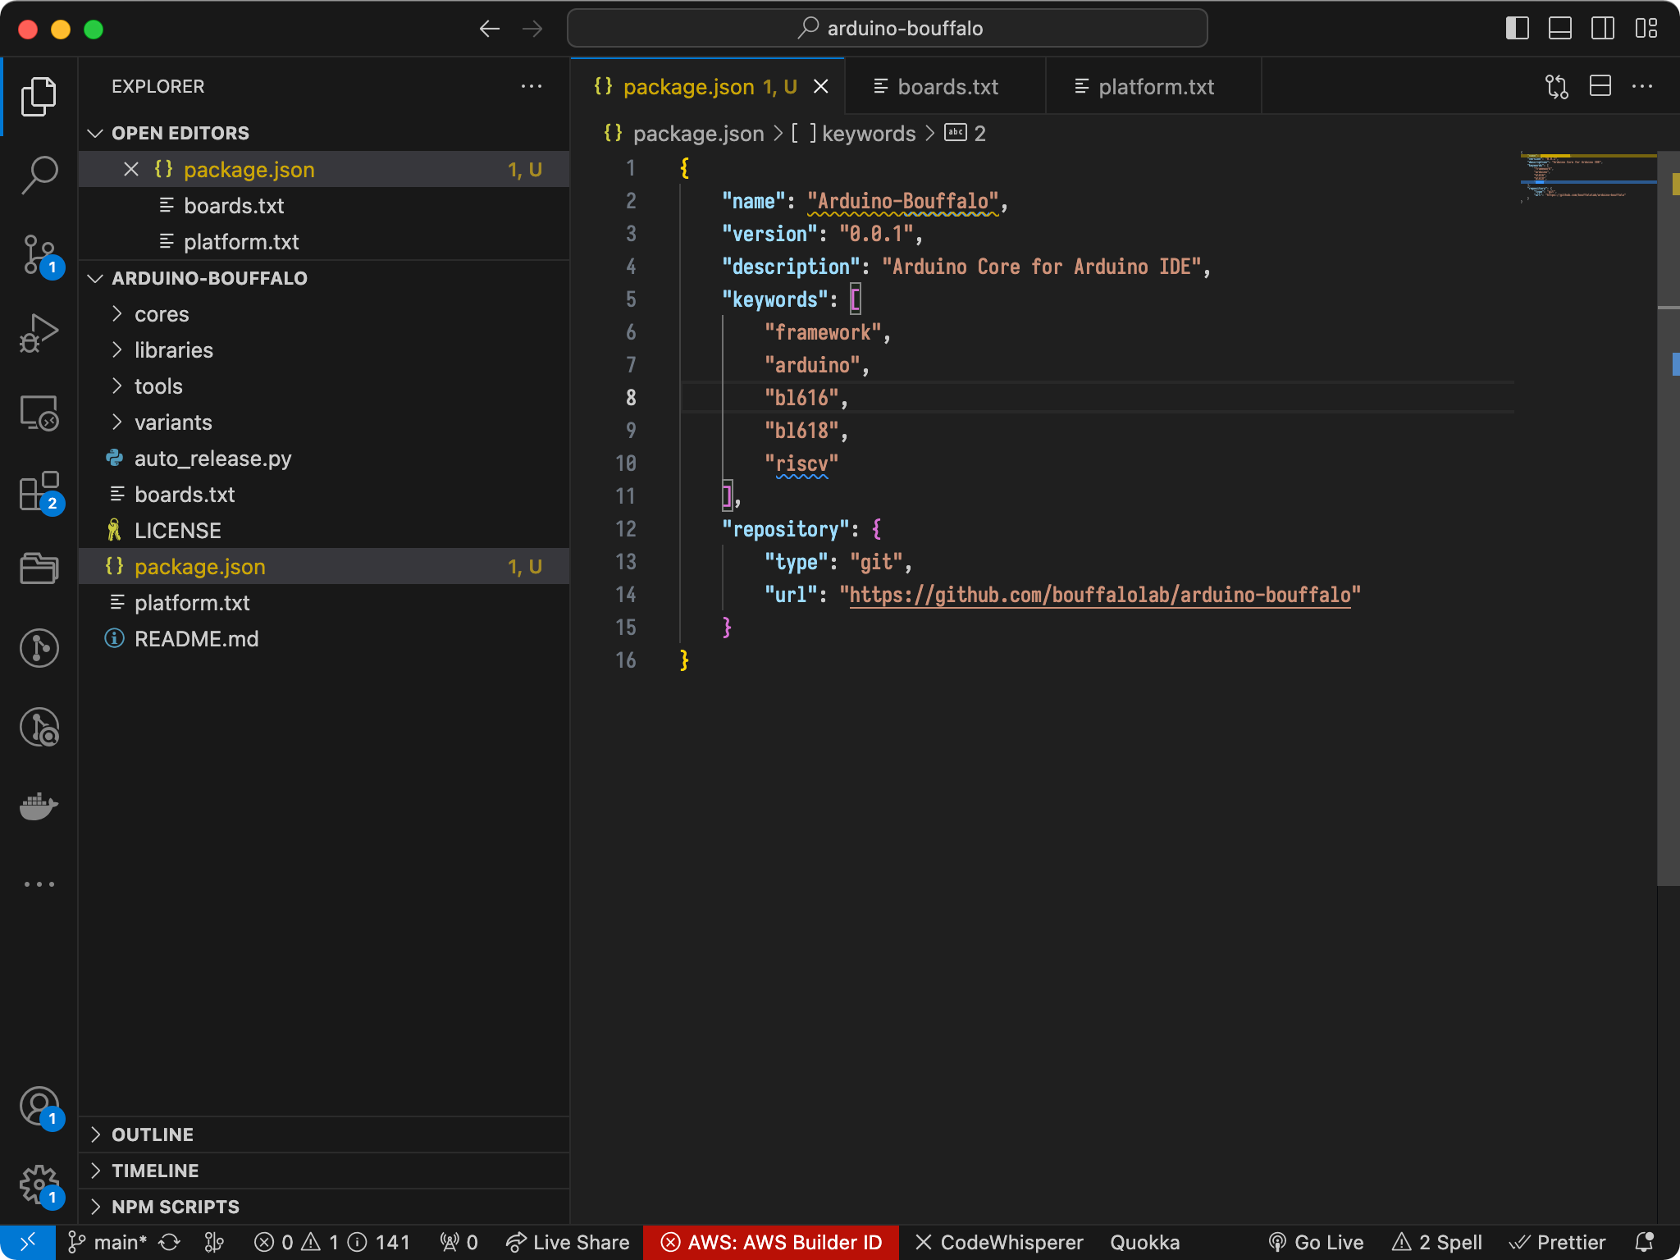Click the editor minimap
Viewport: 1680px width, 1260px height.
[x=1588, y=176]
